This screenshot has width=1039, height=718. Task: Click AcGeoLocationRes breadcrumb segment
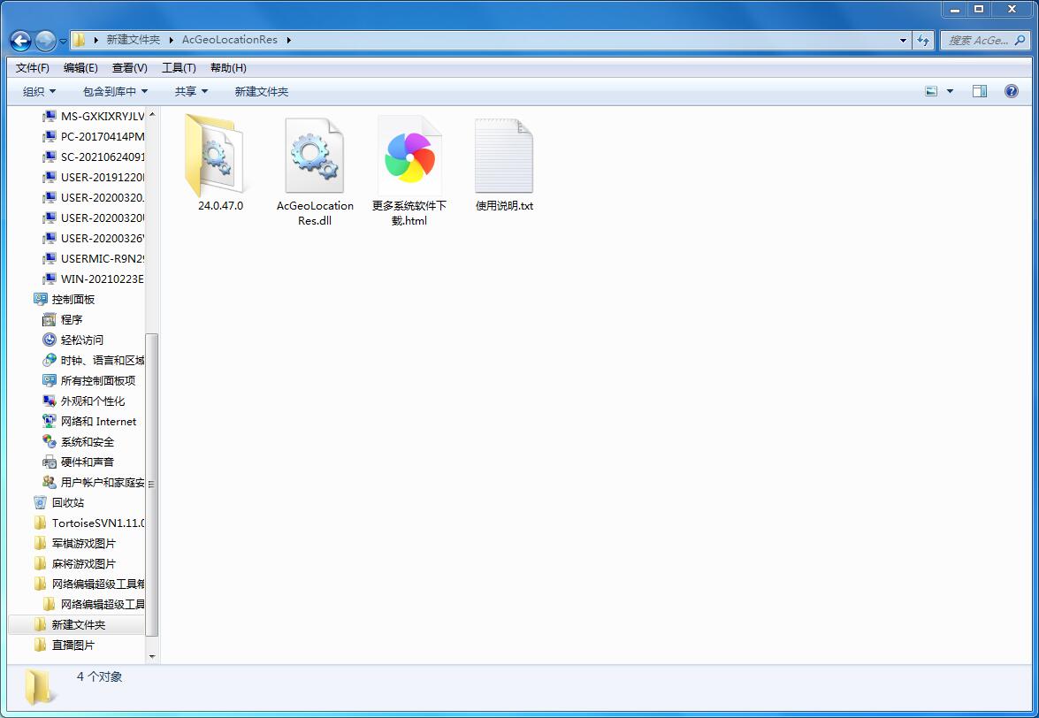(230, 40)
